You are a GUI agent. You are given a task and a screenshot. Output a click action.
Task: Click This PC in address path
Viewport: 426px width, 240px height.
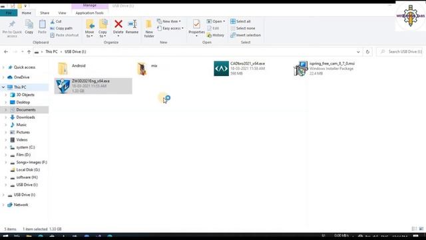point(51,52)
